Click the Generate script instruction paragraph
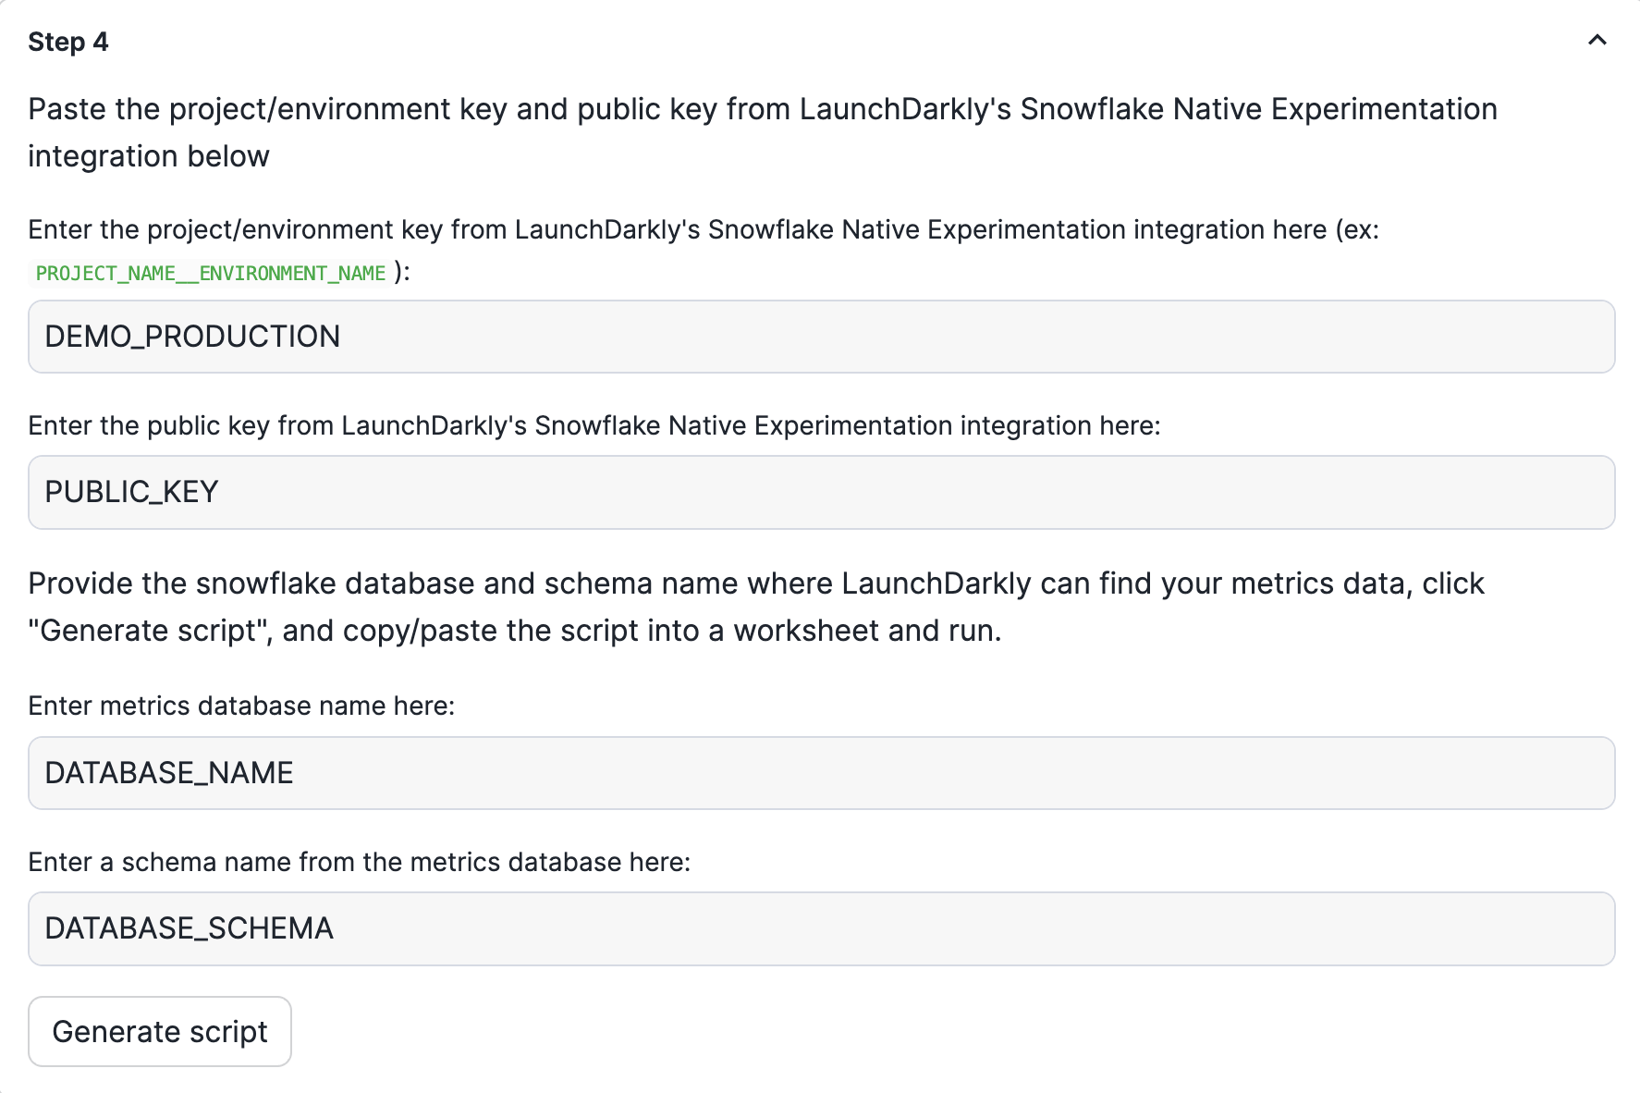 click(753, 606)
